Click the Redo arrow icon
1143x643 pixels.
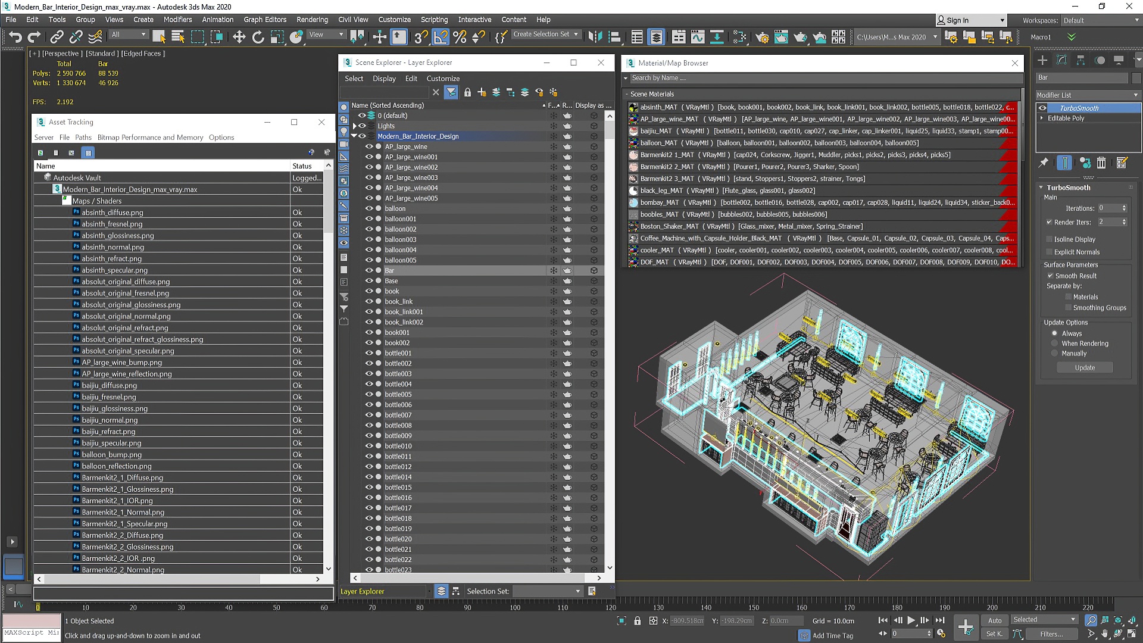pyautogui.click(x=34, y=37)
